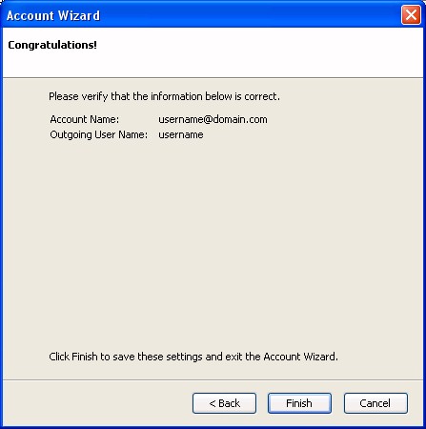Click the 'Please verify that the information' text
This screenshot has width=426, height=429.
164,96
